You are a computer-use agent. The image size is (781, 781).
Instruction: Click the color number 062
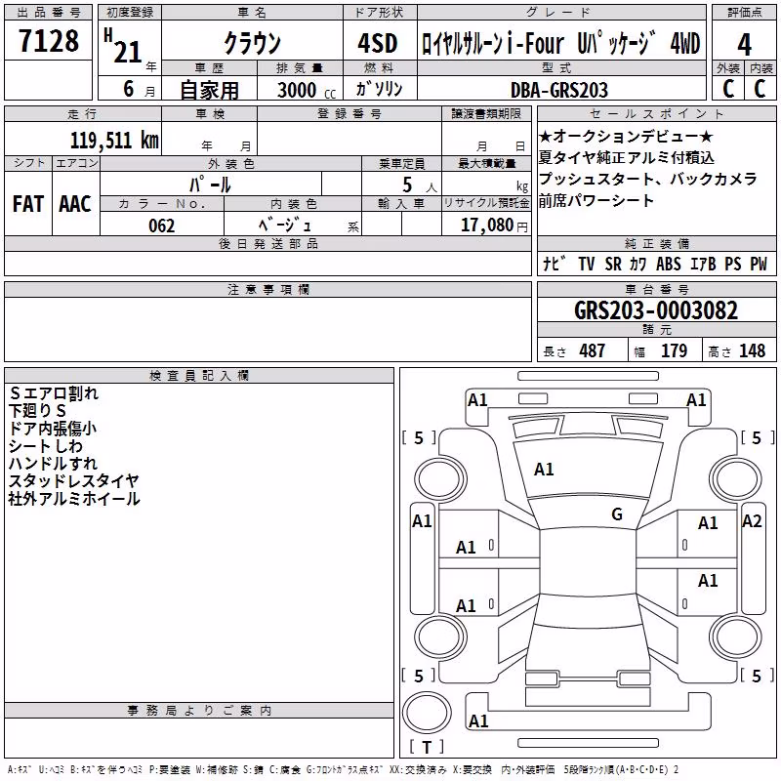tap(162, 226)
